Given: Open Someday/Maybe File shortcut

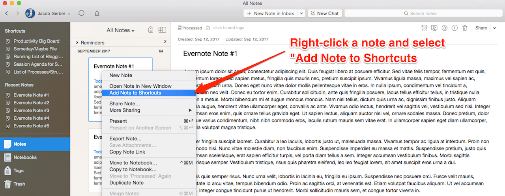Looking at the screenshot, I should coord(35,49).
